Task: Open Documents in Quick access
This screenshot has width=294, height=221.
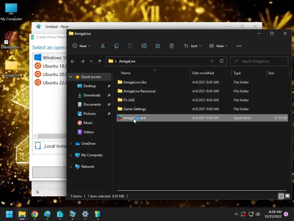Action: coord(92,104)
